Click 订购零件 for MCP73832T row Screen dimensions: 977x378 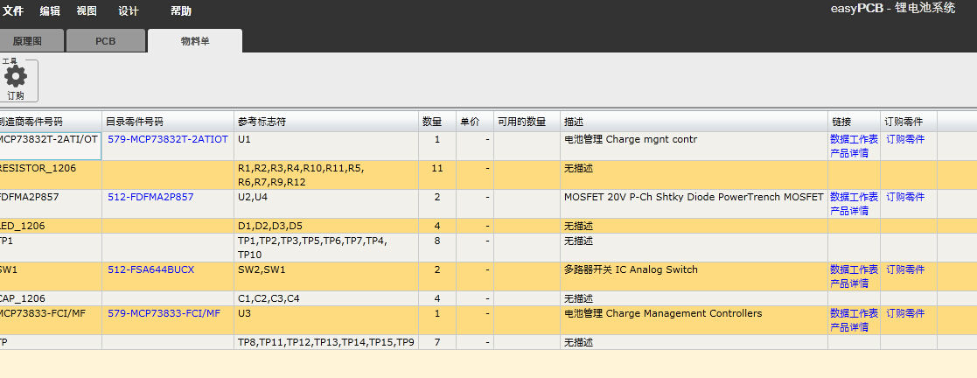coord(905,139)
